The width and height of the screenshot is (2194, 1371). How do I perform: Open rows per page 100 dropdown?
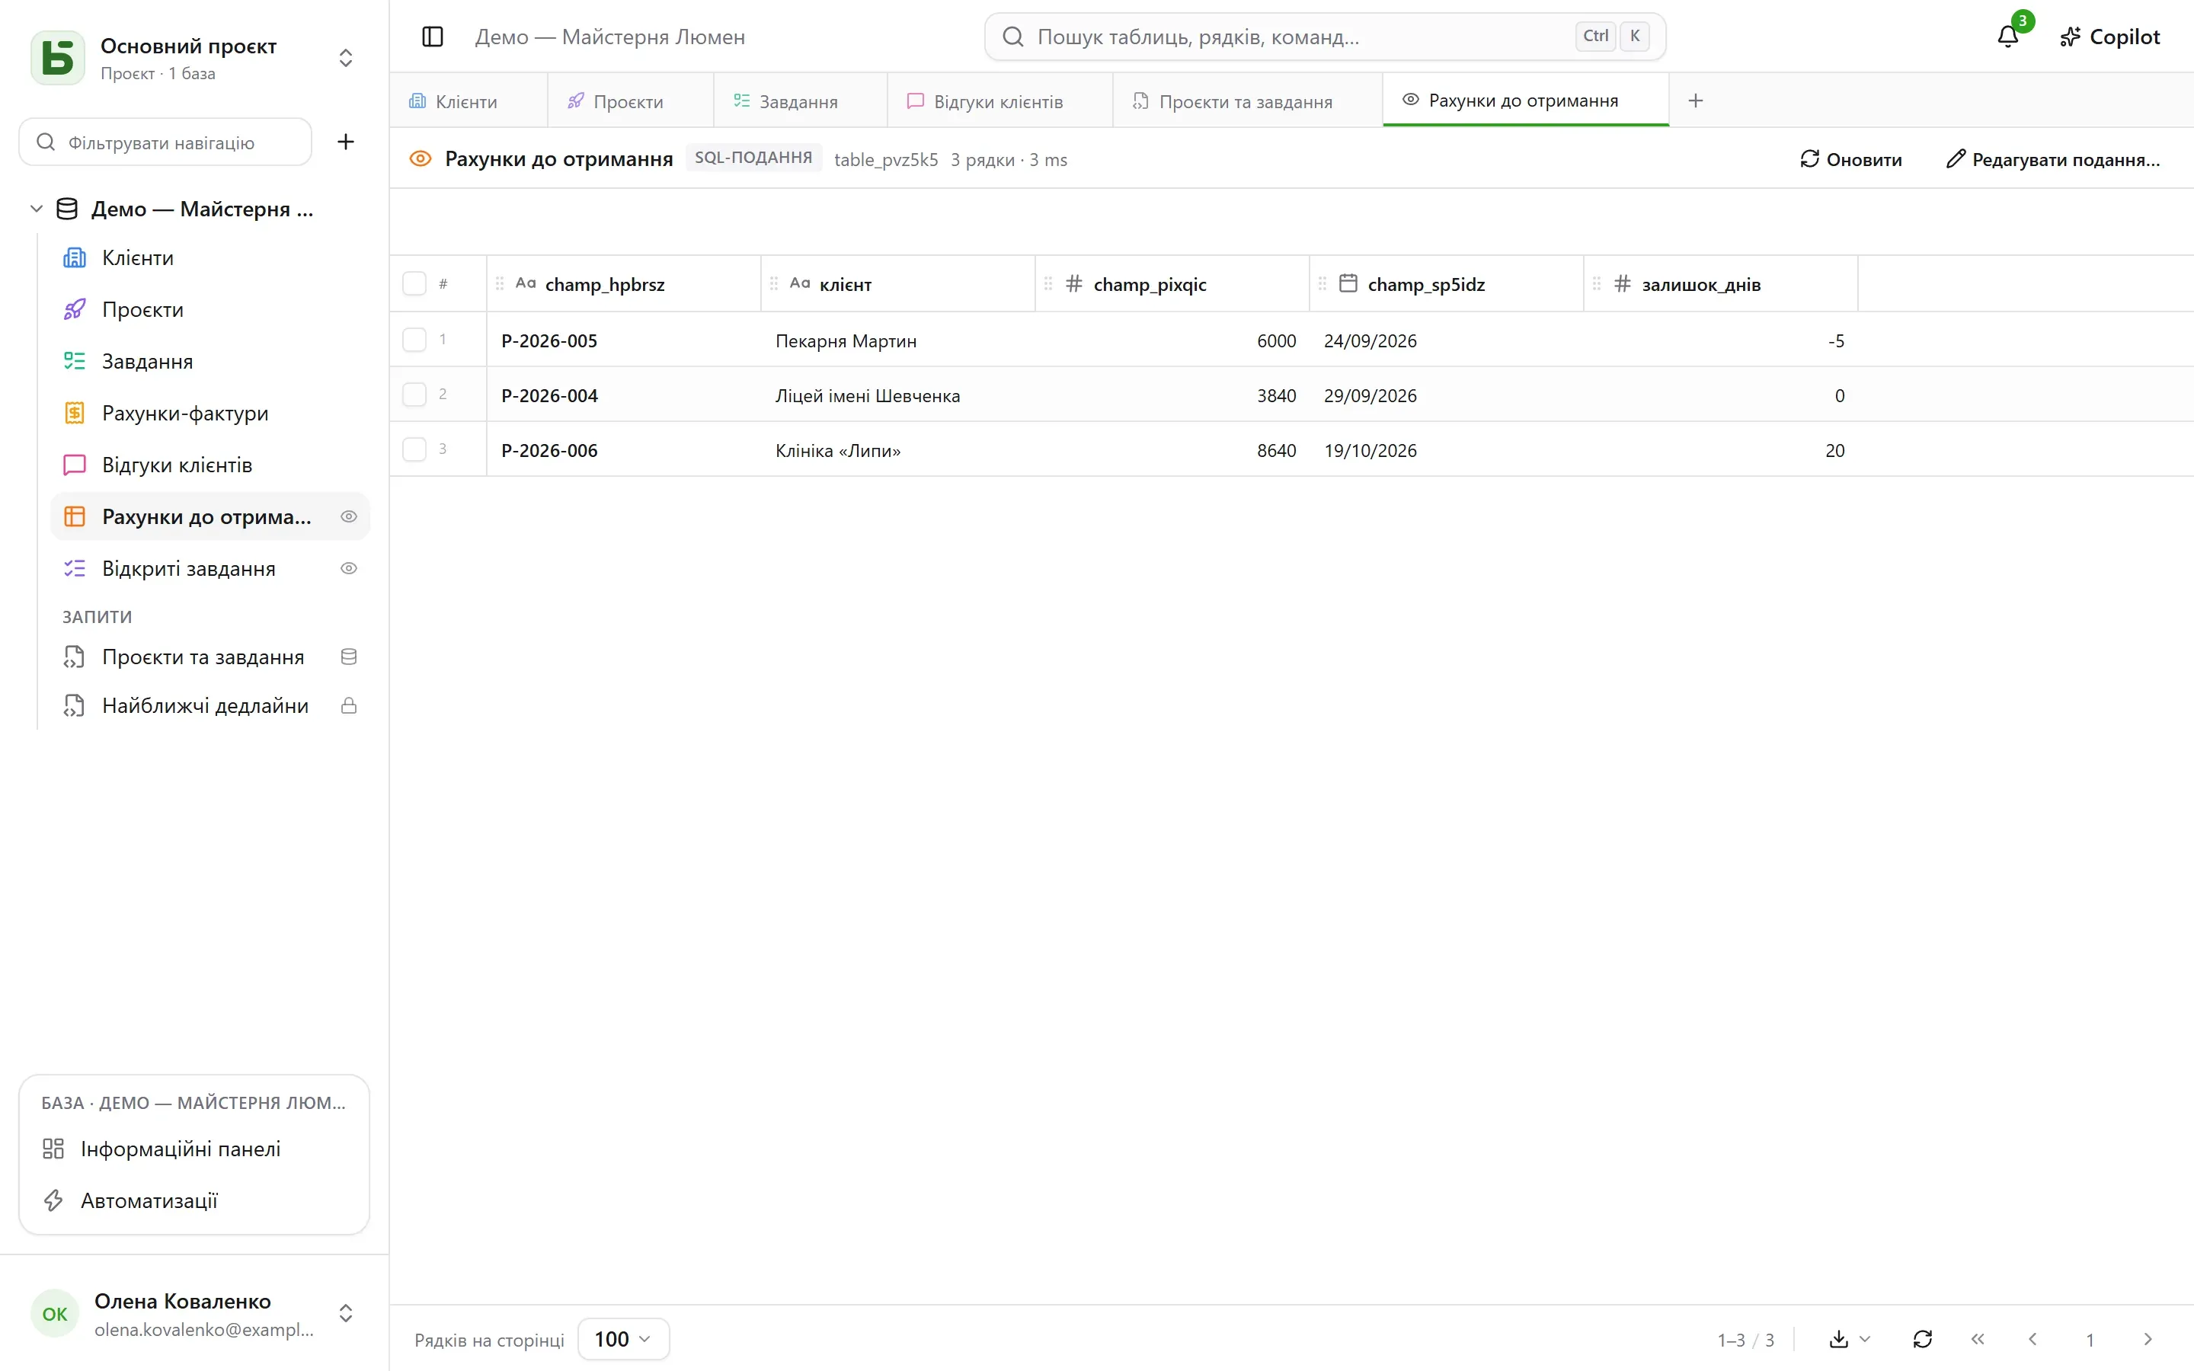click(x=623, y=1339)
